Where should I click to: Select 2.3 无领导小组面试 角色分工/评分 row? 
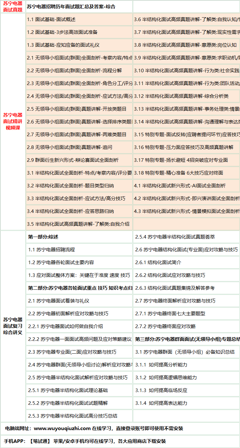pos(79,83)
